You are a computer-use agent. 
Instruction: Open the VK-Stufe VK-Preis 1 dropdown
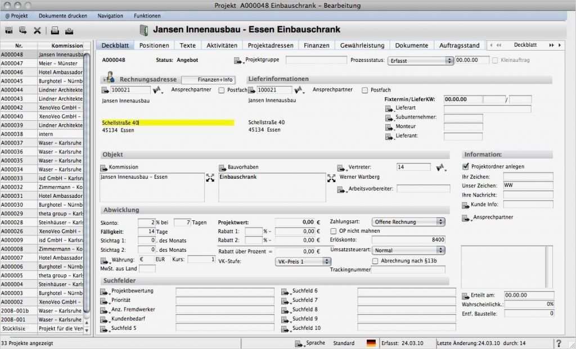point(303,261)
